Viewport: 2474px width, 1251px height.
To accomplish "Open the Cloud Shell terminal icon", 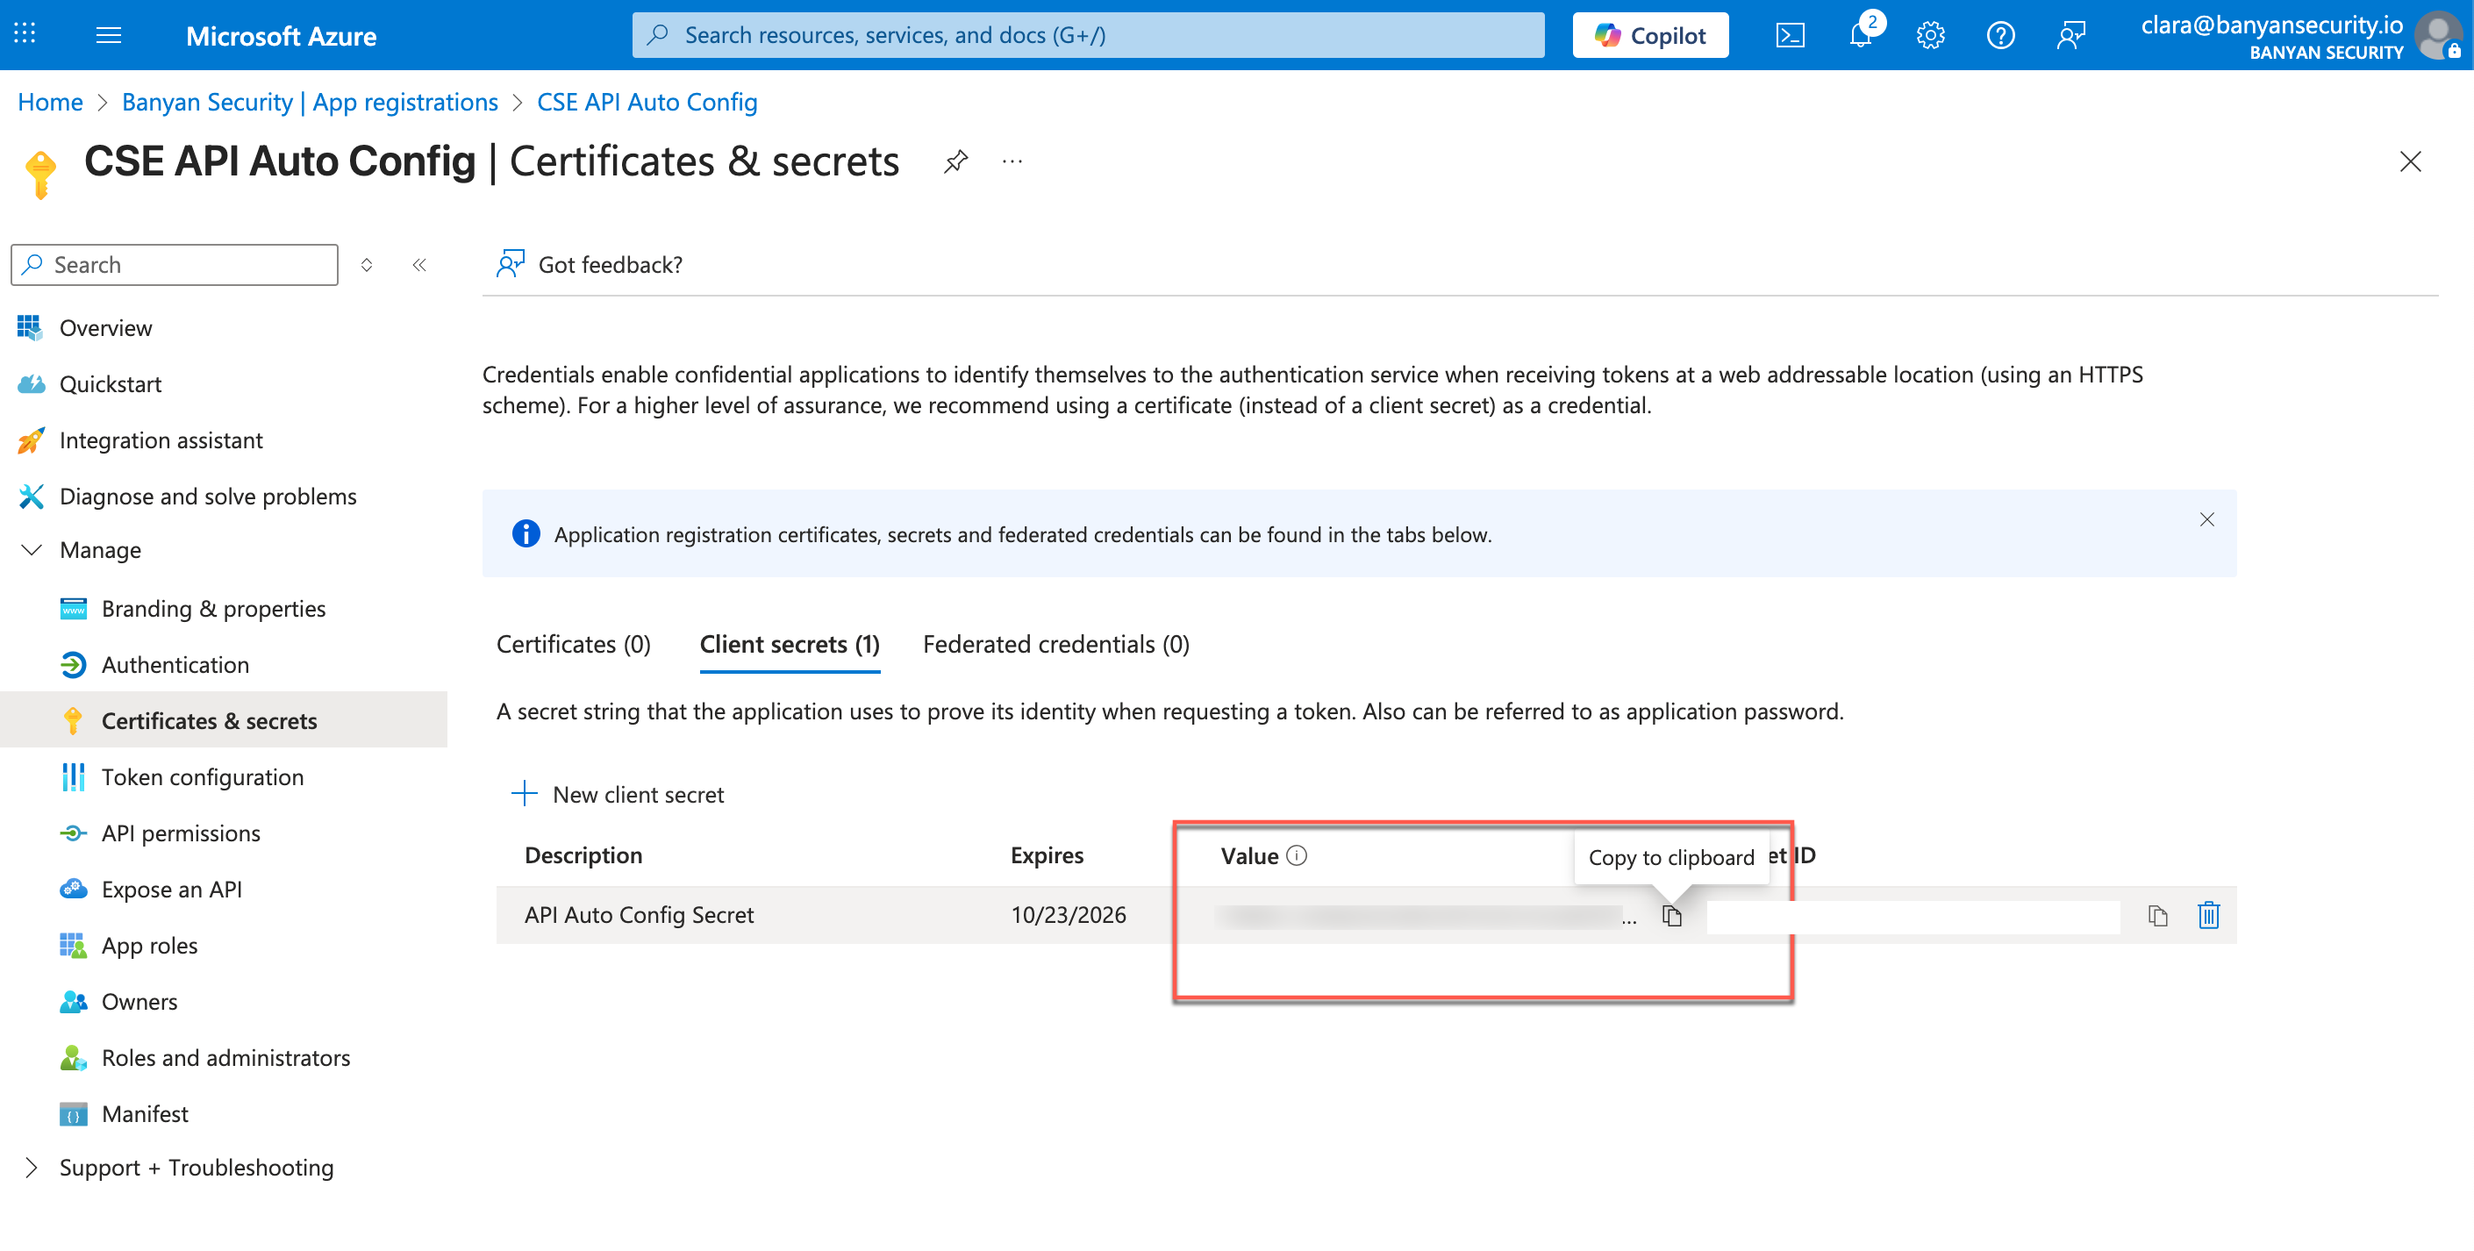I will click(1789, 35).
